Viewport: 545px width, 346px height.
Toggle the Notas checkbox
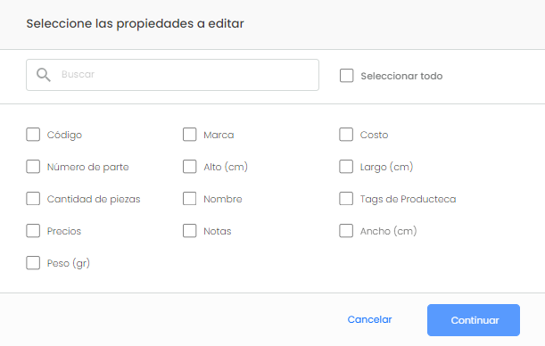click(x=189, y=231)
